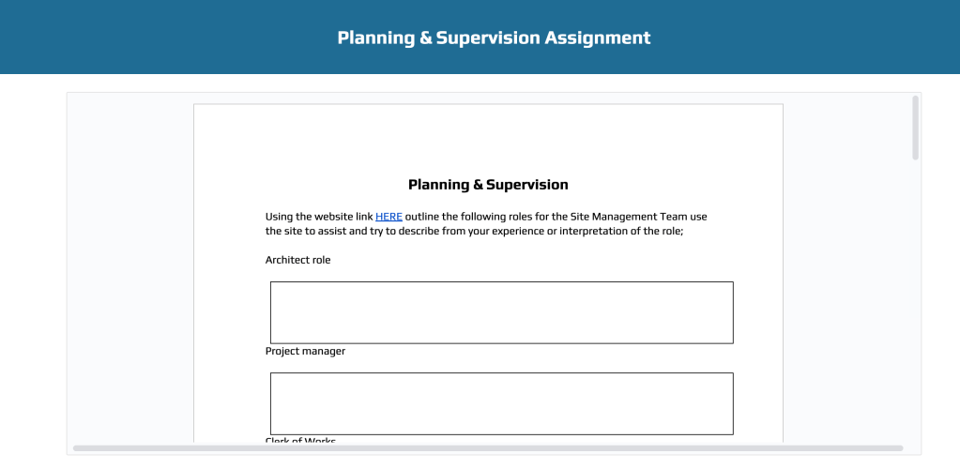Open the HERE website link

coord(389,217)
